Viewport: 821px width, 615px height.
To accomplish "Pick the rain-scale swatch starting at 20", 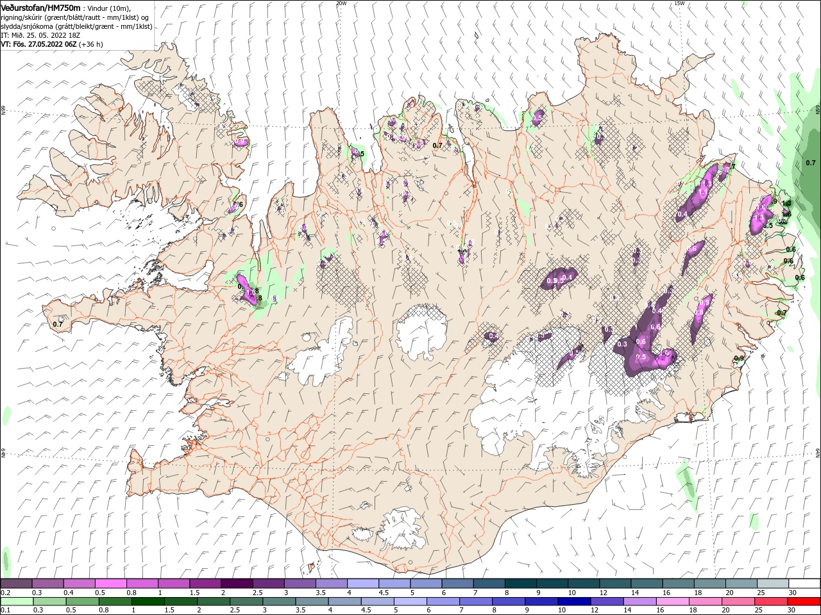I will (x=738, y=602).
